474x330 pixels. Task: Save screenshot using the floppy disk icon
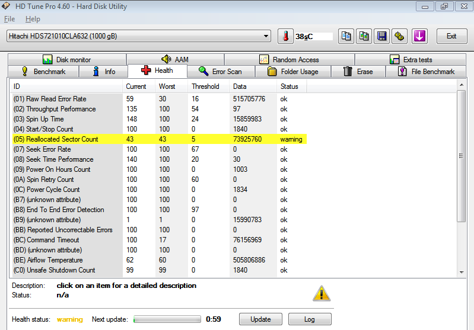click(x=382, y=37)
